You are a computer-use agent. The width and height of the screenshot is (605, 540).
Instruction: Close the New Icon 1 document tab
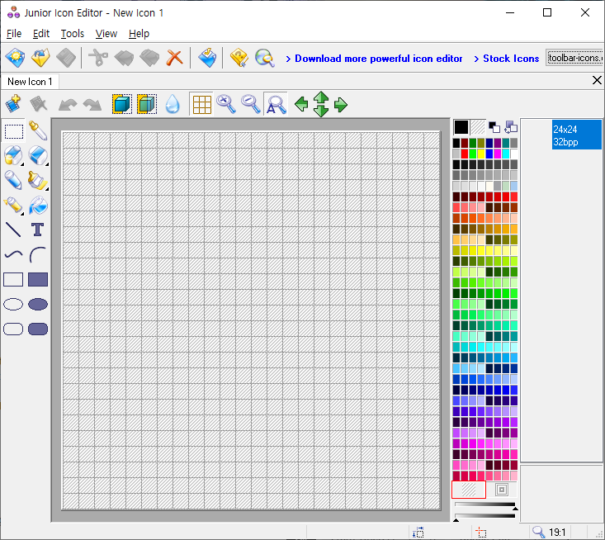tap(598, 81)
